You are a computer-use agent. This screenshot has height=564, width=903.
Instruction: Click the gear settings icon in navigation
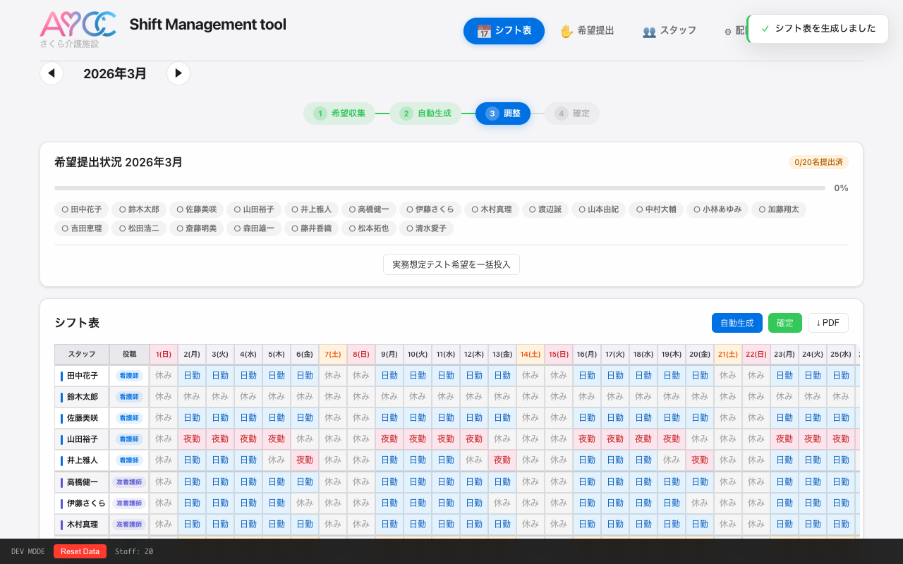(728, 32)
